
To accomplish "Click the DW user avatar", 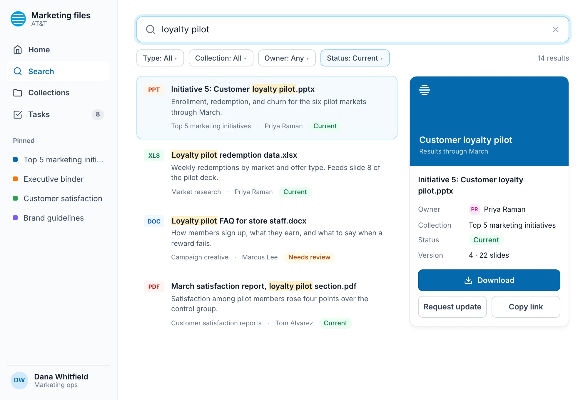I will [19, 380].
